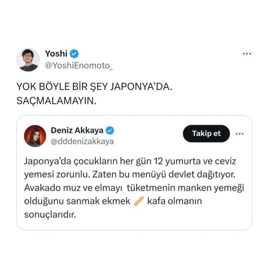Screen dimensions: 267x271
Task: Click the word SAÇMALAMAYIN in Yoshi's tweet
Action: click(x=57, y=100)
